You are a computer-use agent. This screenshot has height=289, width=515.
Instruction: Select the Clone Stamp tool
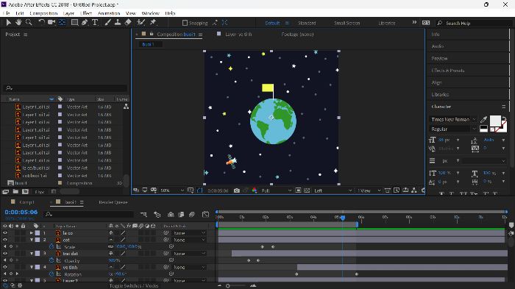point(118,22)
